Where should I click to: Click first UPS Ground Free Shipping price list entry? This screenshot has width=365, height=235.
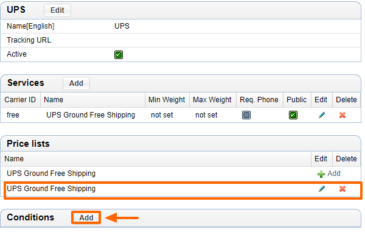[x=51, y=174]
